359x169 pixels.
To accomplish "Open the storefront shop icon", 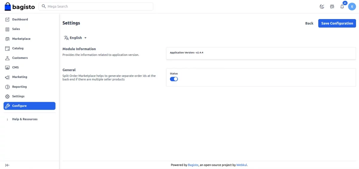I will coord(332,7).
